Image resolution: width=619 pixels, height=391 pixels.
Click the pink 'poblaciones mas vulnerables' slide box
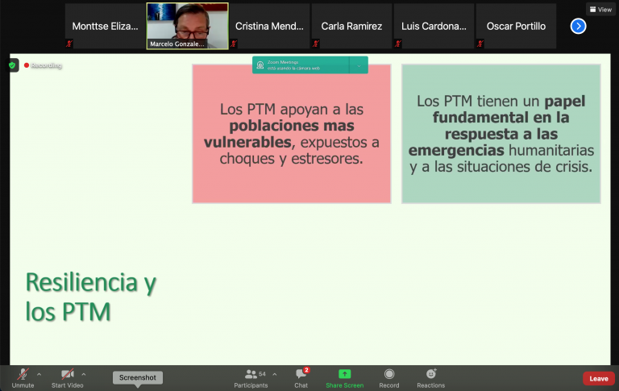[291, 133]
